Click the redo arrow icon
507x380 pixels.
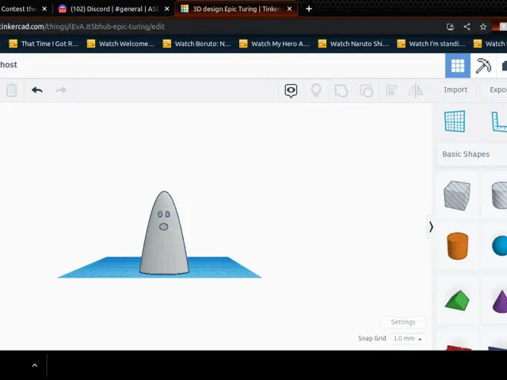click(61, 89)
